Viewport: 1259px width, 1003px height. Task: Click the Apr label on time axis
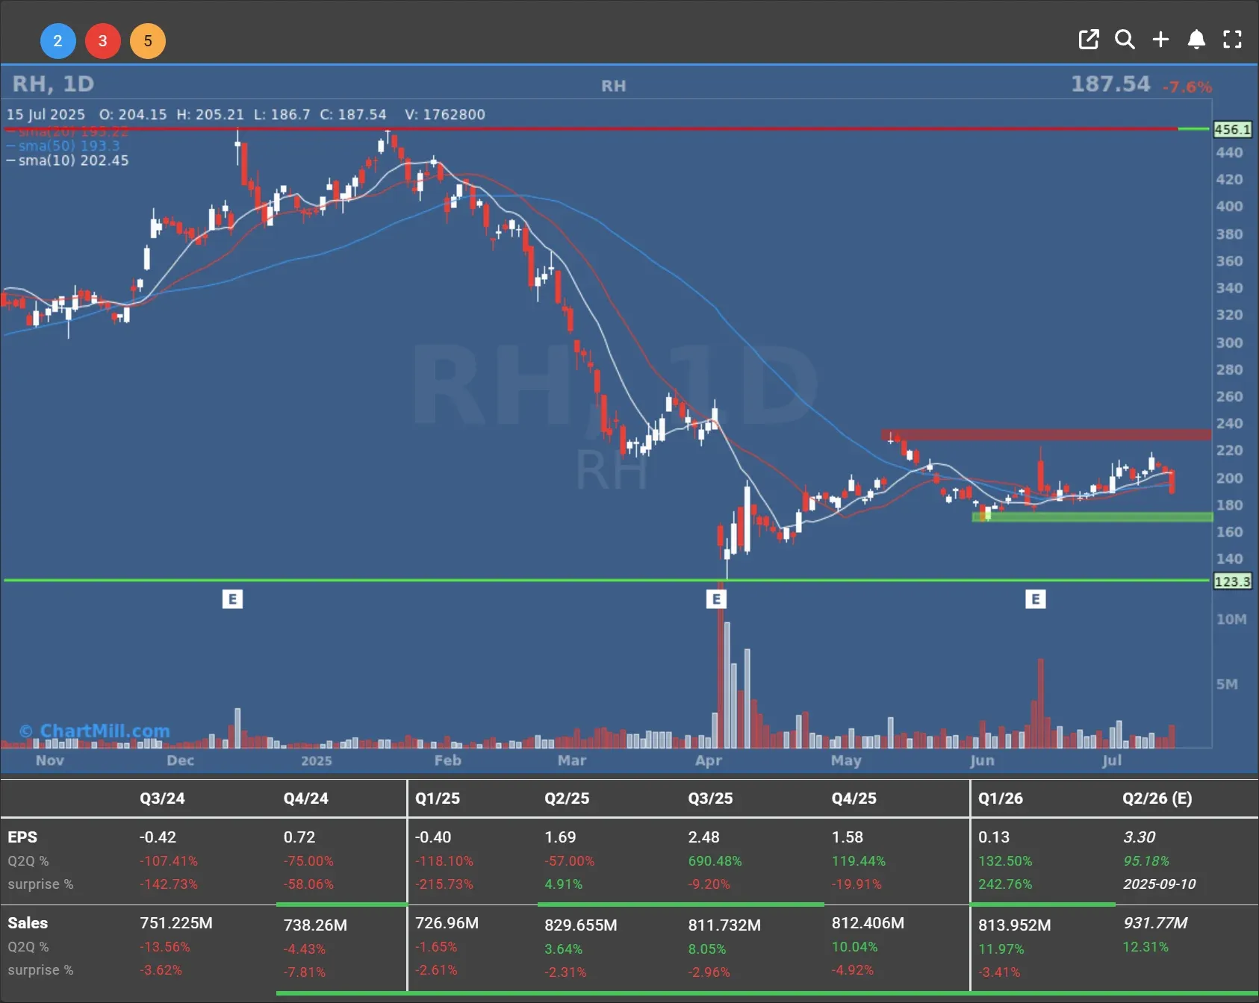[709, 760]
